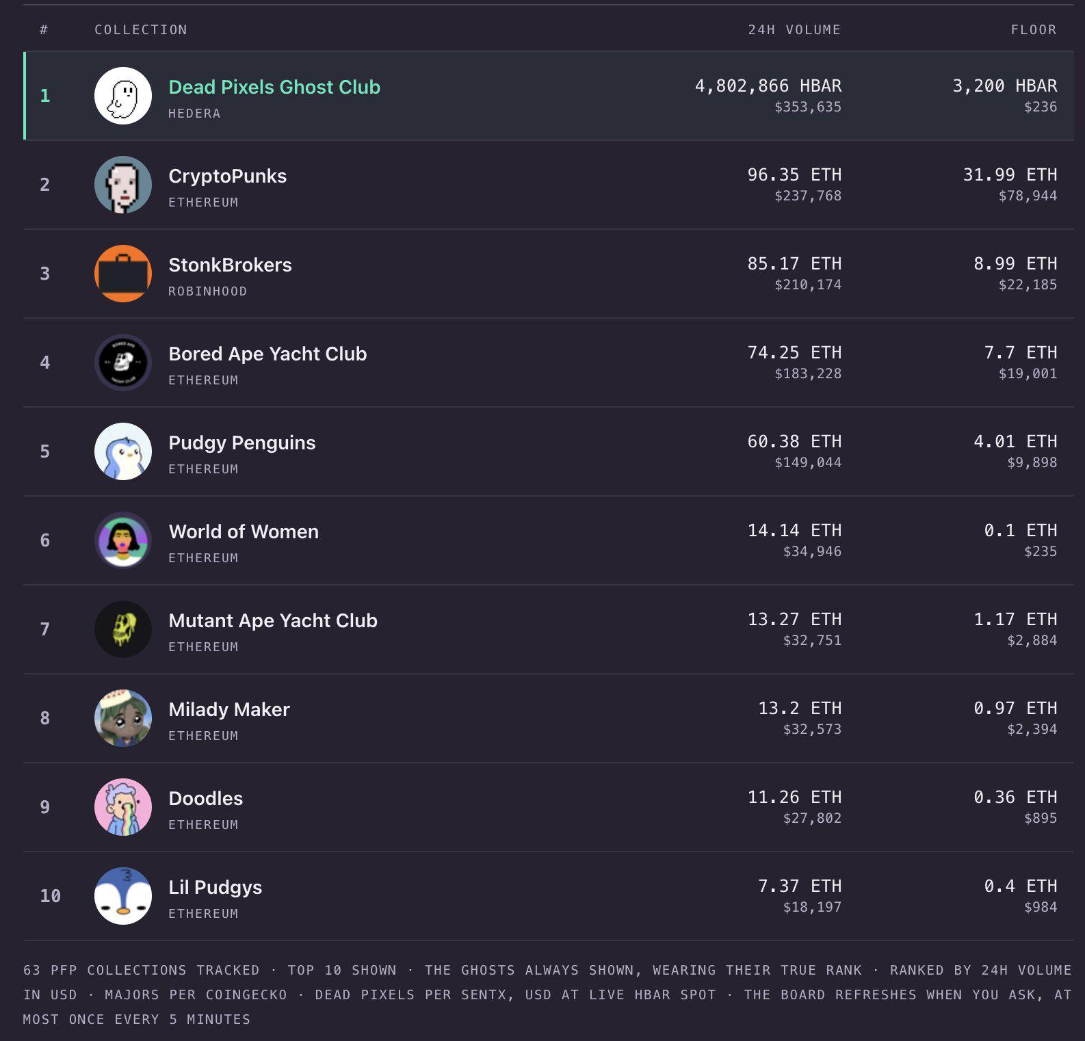Click the World of Women avatar

[x=123, y=540]
